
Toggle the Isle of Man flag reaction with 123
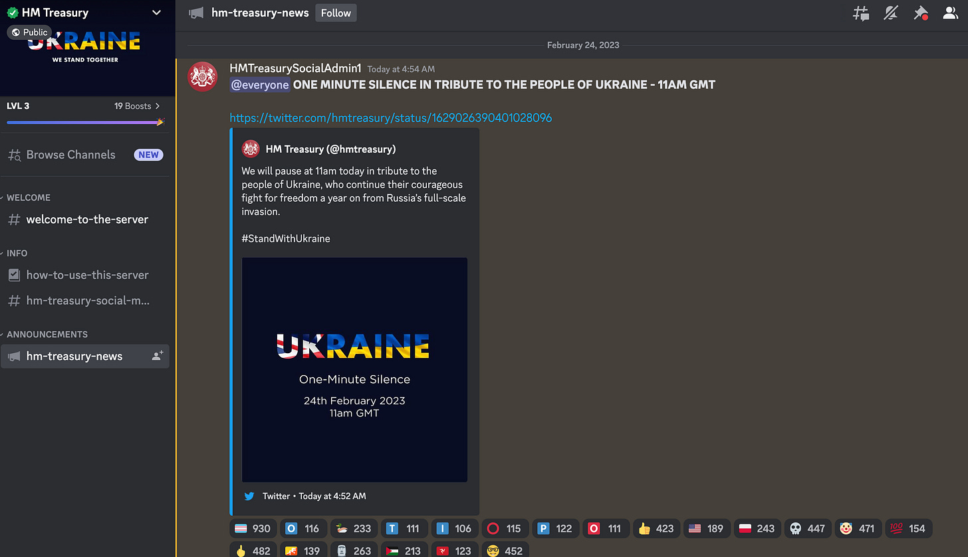[454, 550]
